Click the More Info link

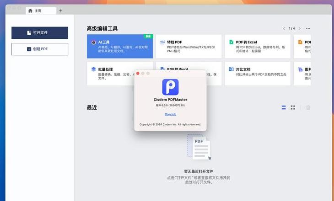coord(170,114)
